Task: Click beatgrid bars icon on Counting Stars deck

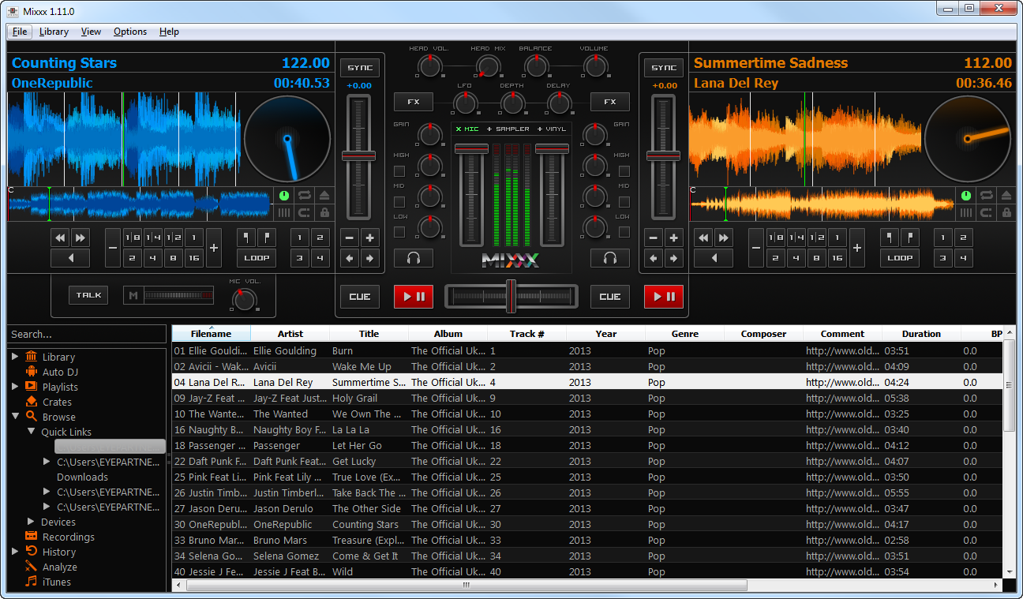Action: tap(284, 212)
